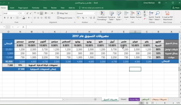Add a new sheet with plus icon
The image size is (181, 105).
tap(95, 99)
